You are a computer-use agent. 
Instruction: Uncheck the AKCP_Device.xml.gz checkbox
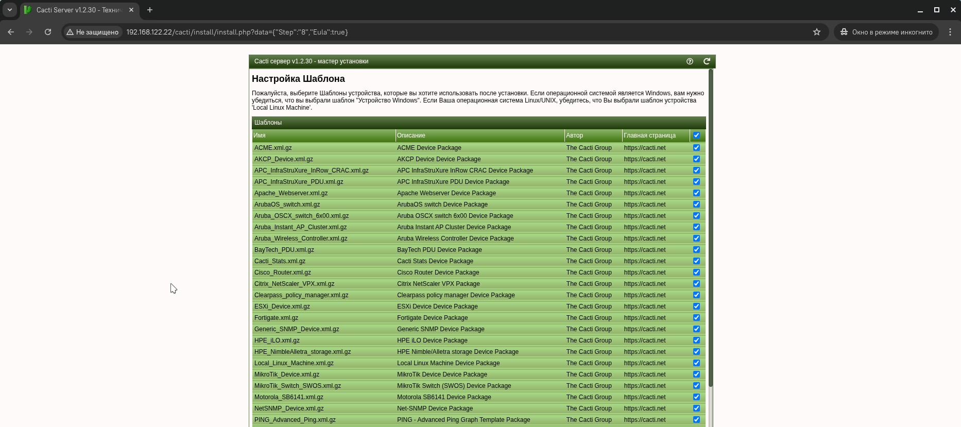click(696, 159)
